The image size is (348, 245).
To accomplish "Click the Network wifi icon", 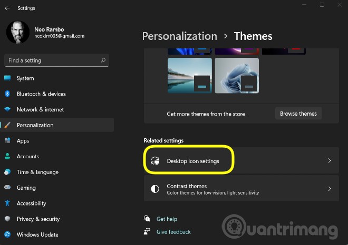I will point(7,109).
